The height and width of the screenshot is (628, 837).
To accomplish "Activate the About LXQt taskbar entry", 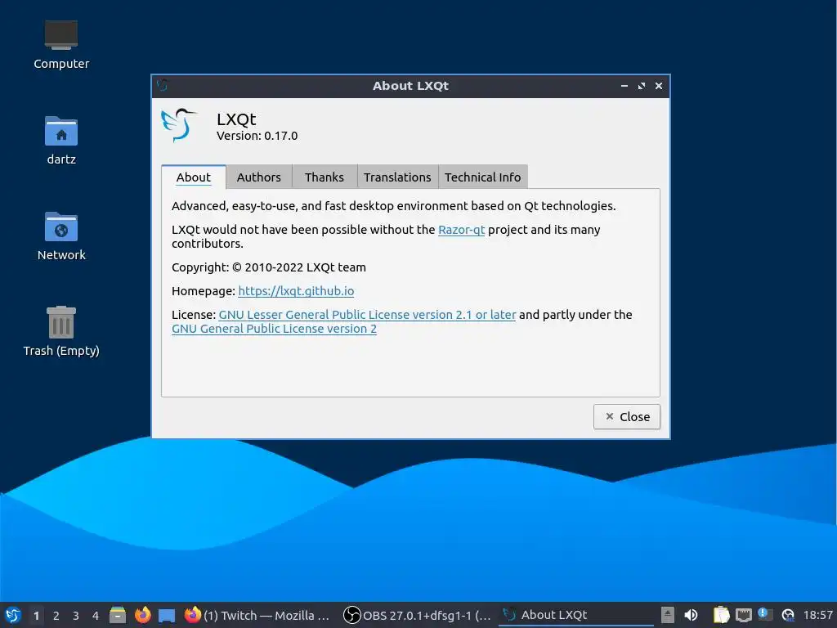I will point(576,615).
